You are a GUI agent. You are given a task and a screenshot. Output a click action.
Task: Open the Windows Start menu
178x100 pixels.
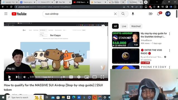(x=3, y=97)
